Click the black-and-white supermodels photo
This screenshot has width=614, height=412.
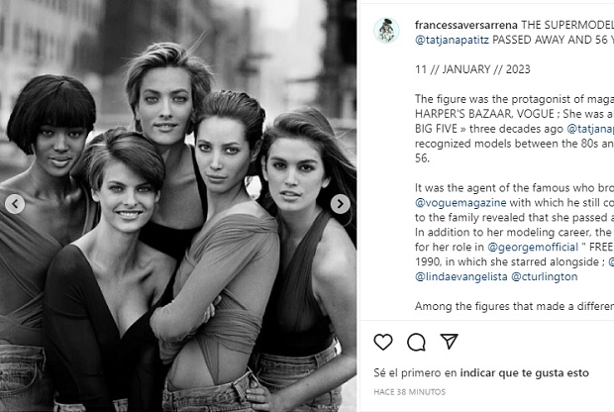(x=178, y=206)
